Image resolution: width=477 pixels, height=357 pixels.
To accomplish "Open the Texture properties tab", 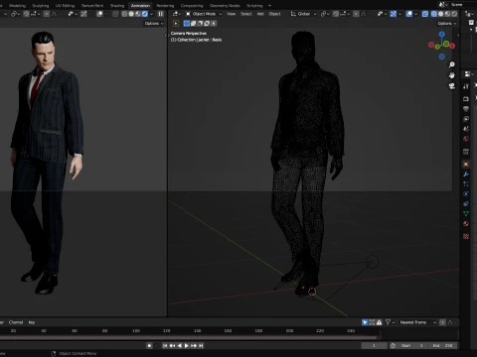I will pyautogui.click(x=466, y=236).
